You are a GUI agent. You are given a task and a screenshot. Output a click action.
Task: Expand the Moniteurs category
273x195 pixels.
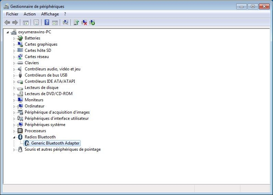tap(14, 100)
